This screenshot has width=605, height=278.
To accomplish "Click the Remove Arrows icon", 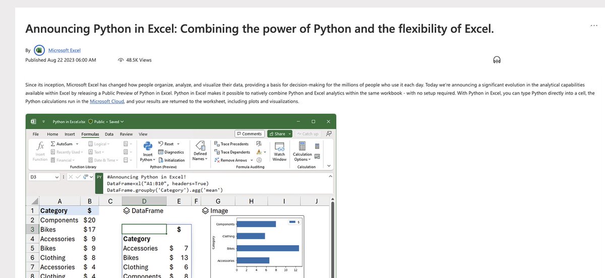I will point(217,160).
